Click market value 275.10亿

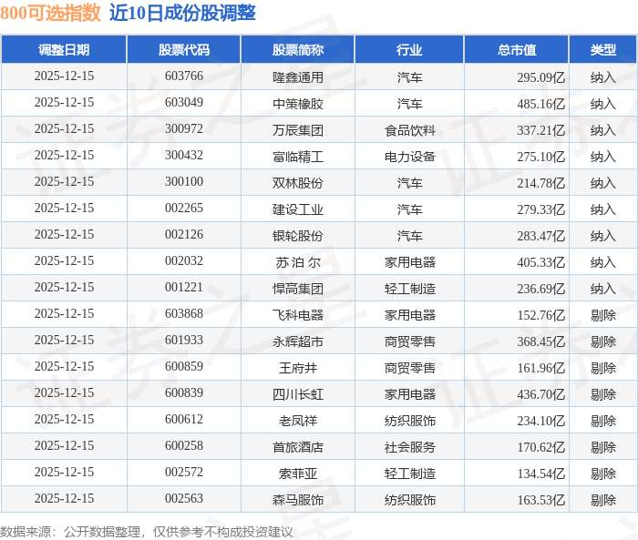(541, 157)
